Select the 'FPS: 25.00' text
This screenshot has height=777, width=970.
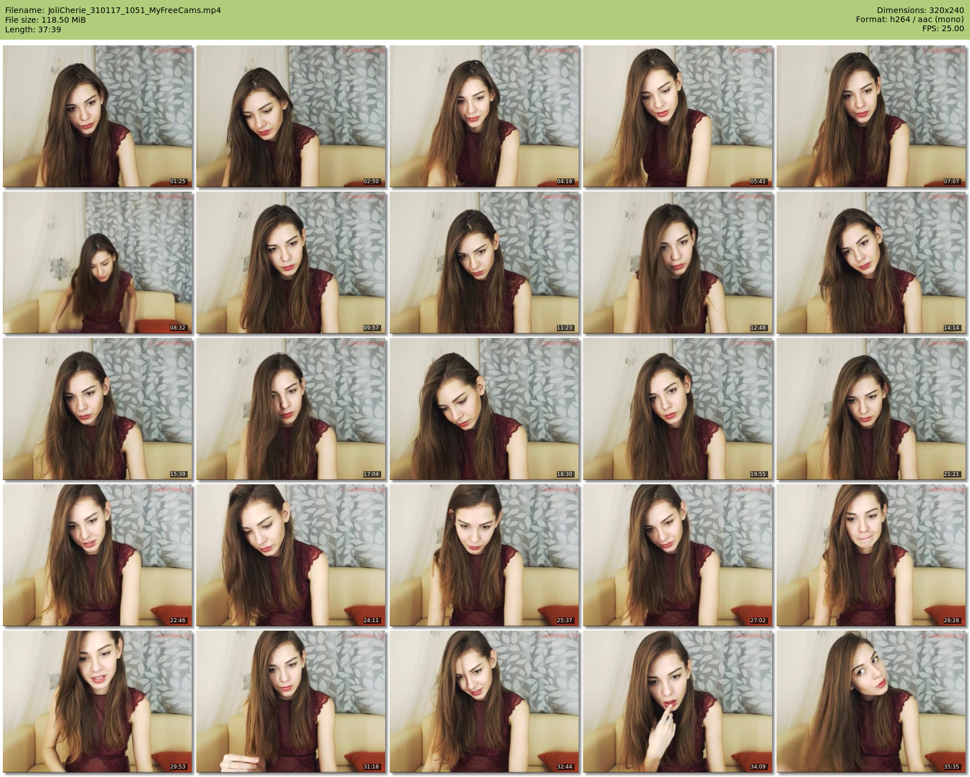pyautogui.click(x=943, y=29)
